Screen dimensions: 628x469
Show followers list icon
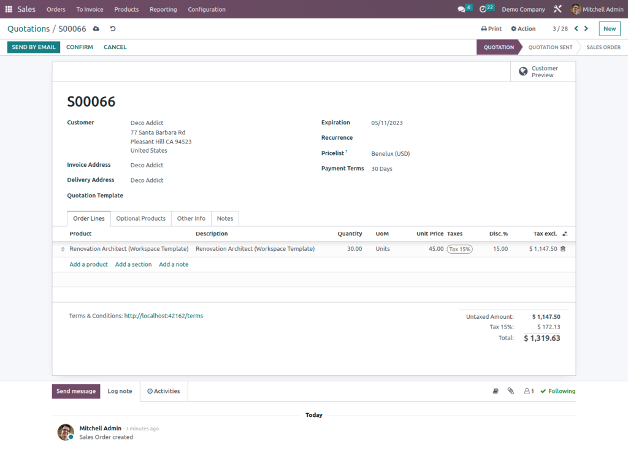(x=529, y=391)
